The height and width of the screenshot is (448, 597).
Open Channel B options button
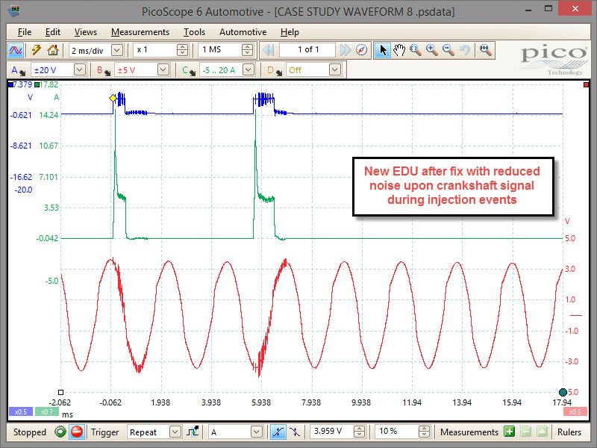[103, 70]
